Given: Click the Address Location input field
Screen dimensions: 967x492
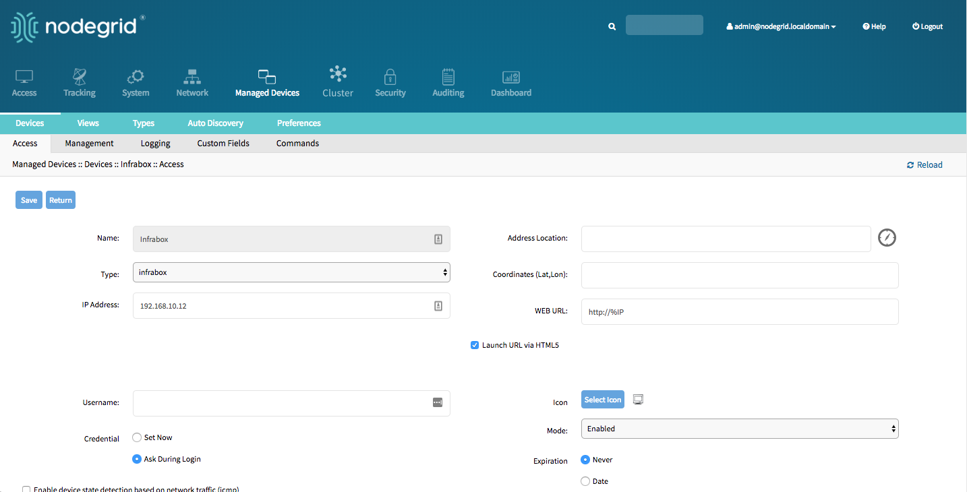Looking at the screenshot, I should click(726, 239).
